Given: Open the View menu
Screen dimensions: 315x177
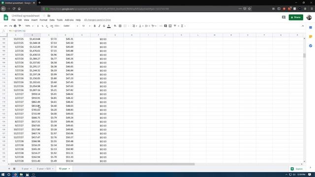Looking at the screenshot, I should point(27,20).
